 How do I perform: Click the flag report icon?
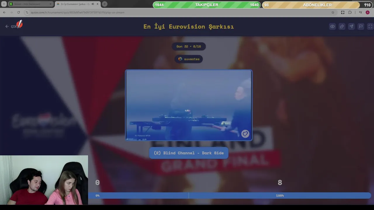pos(361,27)
